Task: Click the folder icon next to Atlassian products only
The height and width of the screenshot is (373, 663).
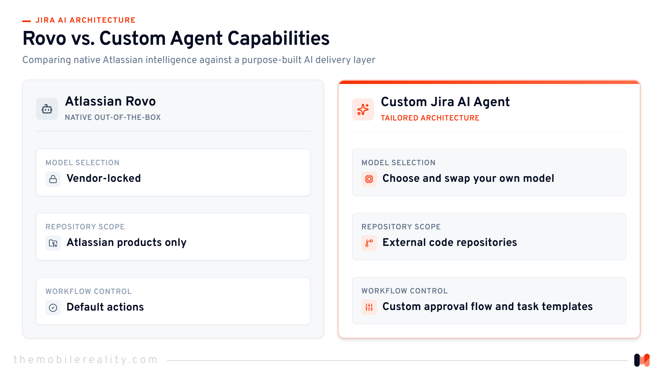Action: pos(53,243)
